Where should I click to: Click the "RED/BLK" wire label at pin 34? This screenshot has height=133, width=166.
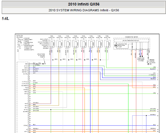click(36, 129)
